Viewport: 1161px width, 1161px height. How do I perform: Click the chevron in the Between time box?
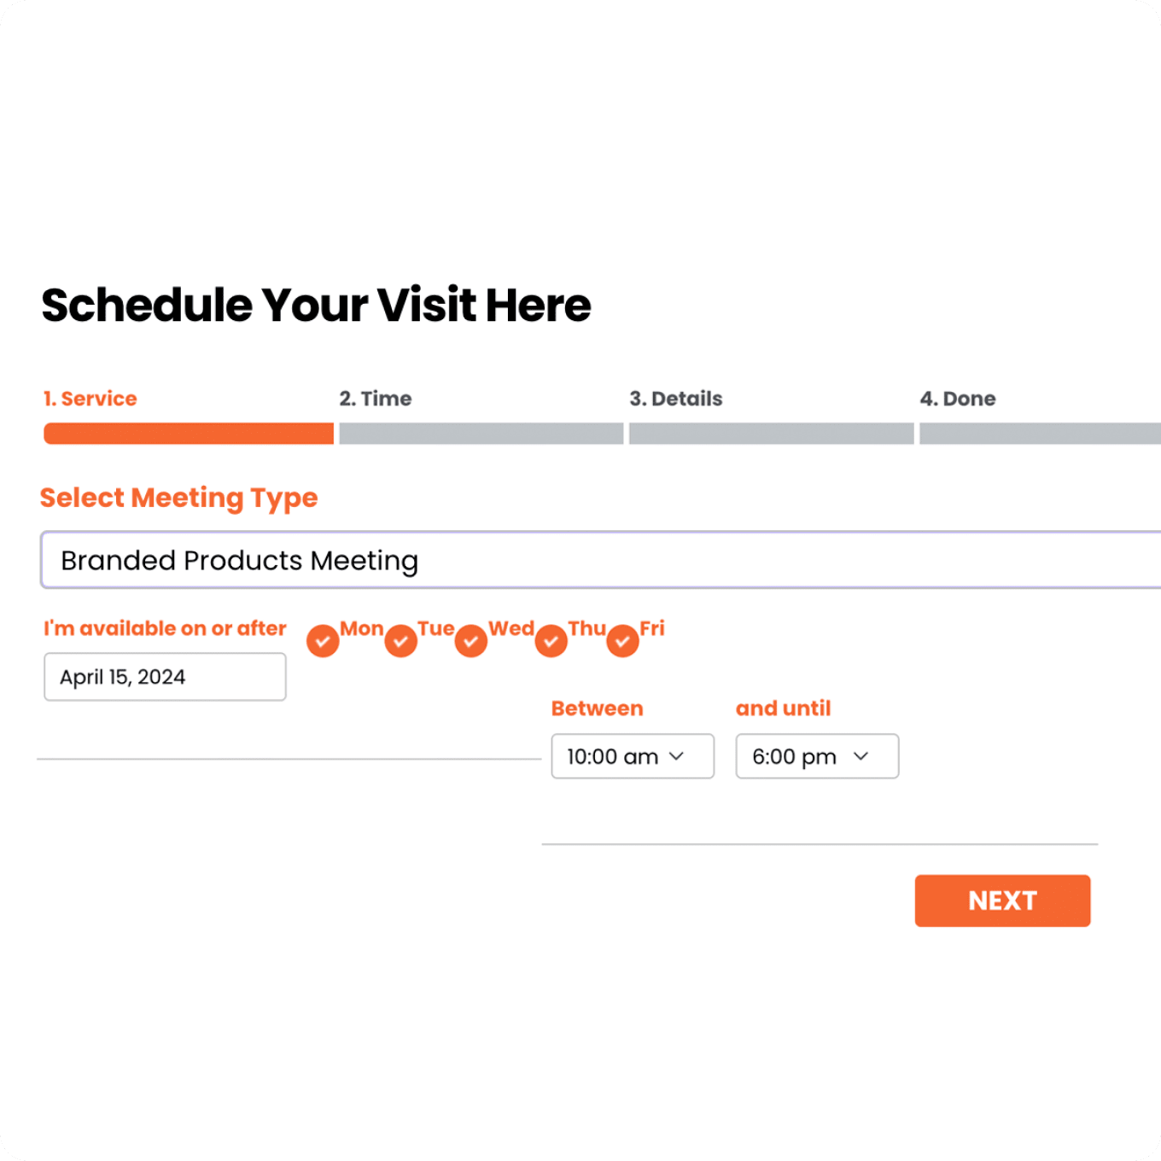[677, 756]
